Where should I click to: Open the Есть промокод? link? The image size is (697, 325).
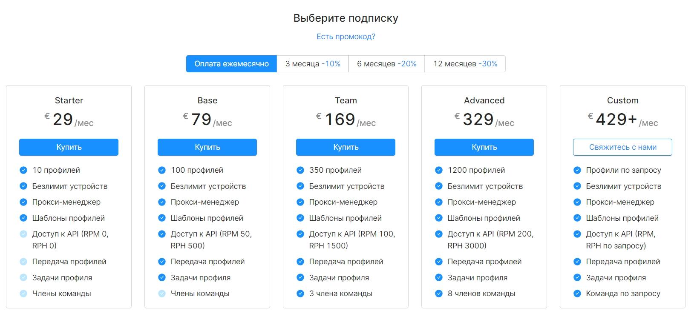pos(346,37)
